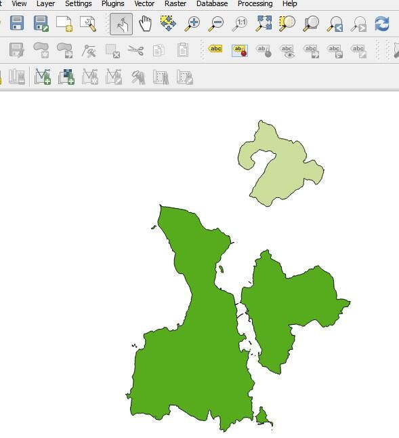Open the Vector menu

(x=144, y=3)
